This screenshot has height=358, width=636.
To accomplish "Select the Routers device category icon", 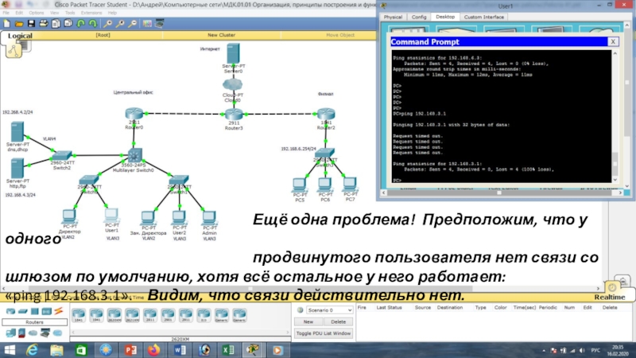I will click(x=10, y=311).
